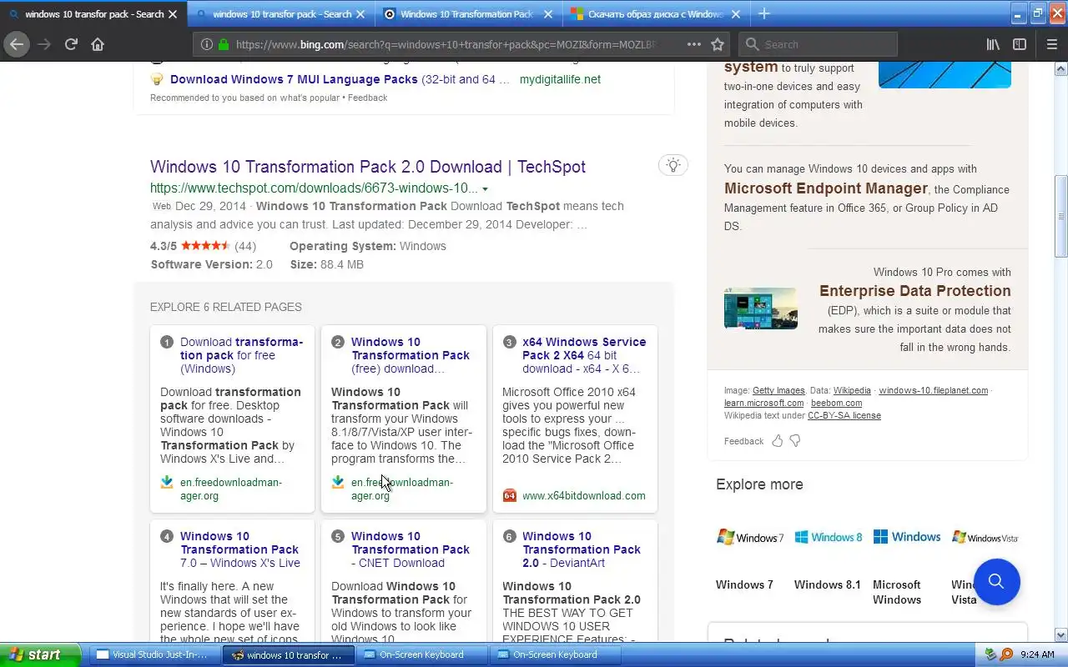Viewport: 1068px width, 667px height.
Task: Switch to Visual Studio Just-In-Time taskbar item
Action: [154, 654]
